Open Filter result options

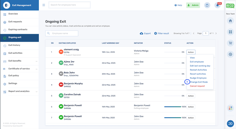[162, 33]
